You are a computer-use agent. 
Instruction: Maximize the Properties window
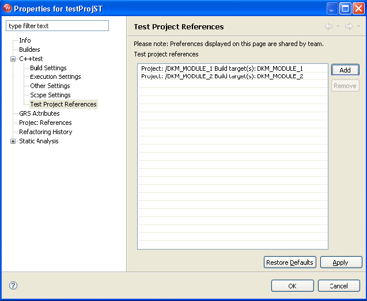pos(346,9)
